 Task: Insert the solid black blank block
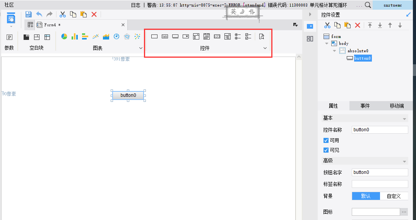[x=26, y=37]
